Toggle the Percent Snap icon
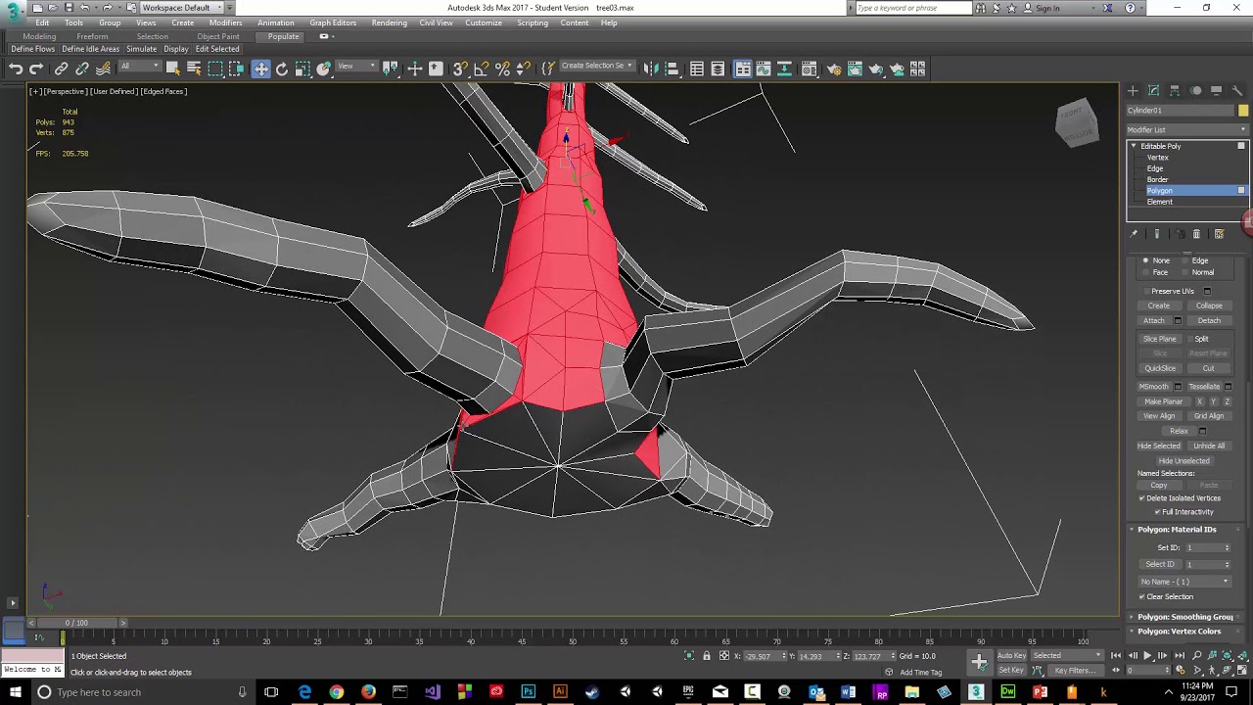Viewport: 1253px width, 705px height. point(502,69)
